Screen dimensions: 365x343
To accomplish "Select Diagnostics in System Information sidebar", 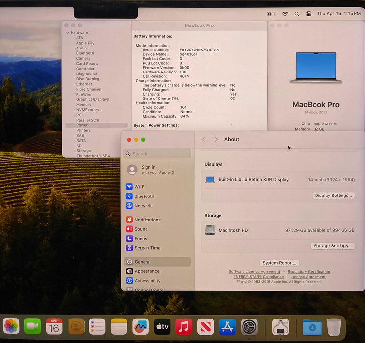I will 87,74.
